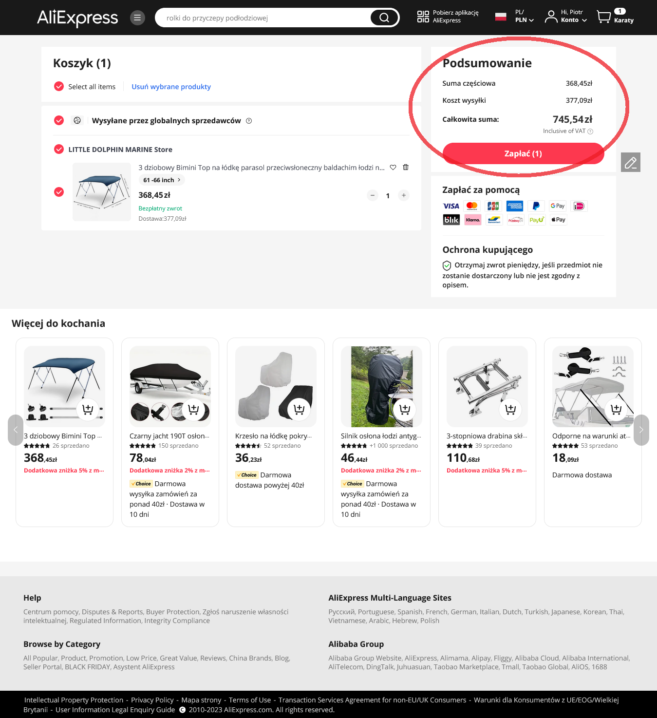This screenshot has height=718, width=657.
Task: Open the 61-66 inch size selector
Action: (162, 180)
